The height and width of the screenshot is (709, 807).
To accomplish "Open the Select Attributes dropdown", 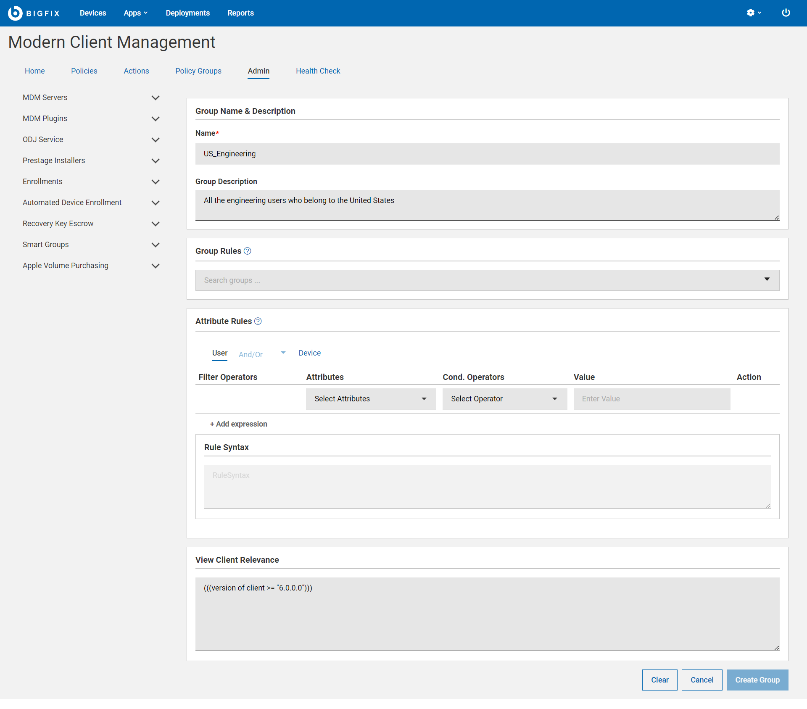I will point(371,398).
